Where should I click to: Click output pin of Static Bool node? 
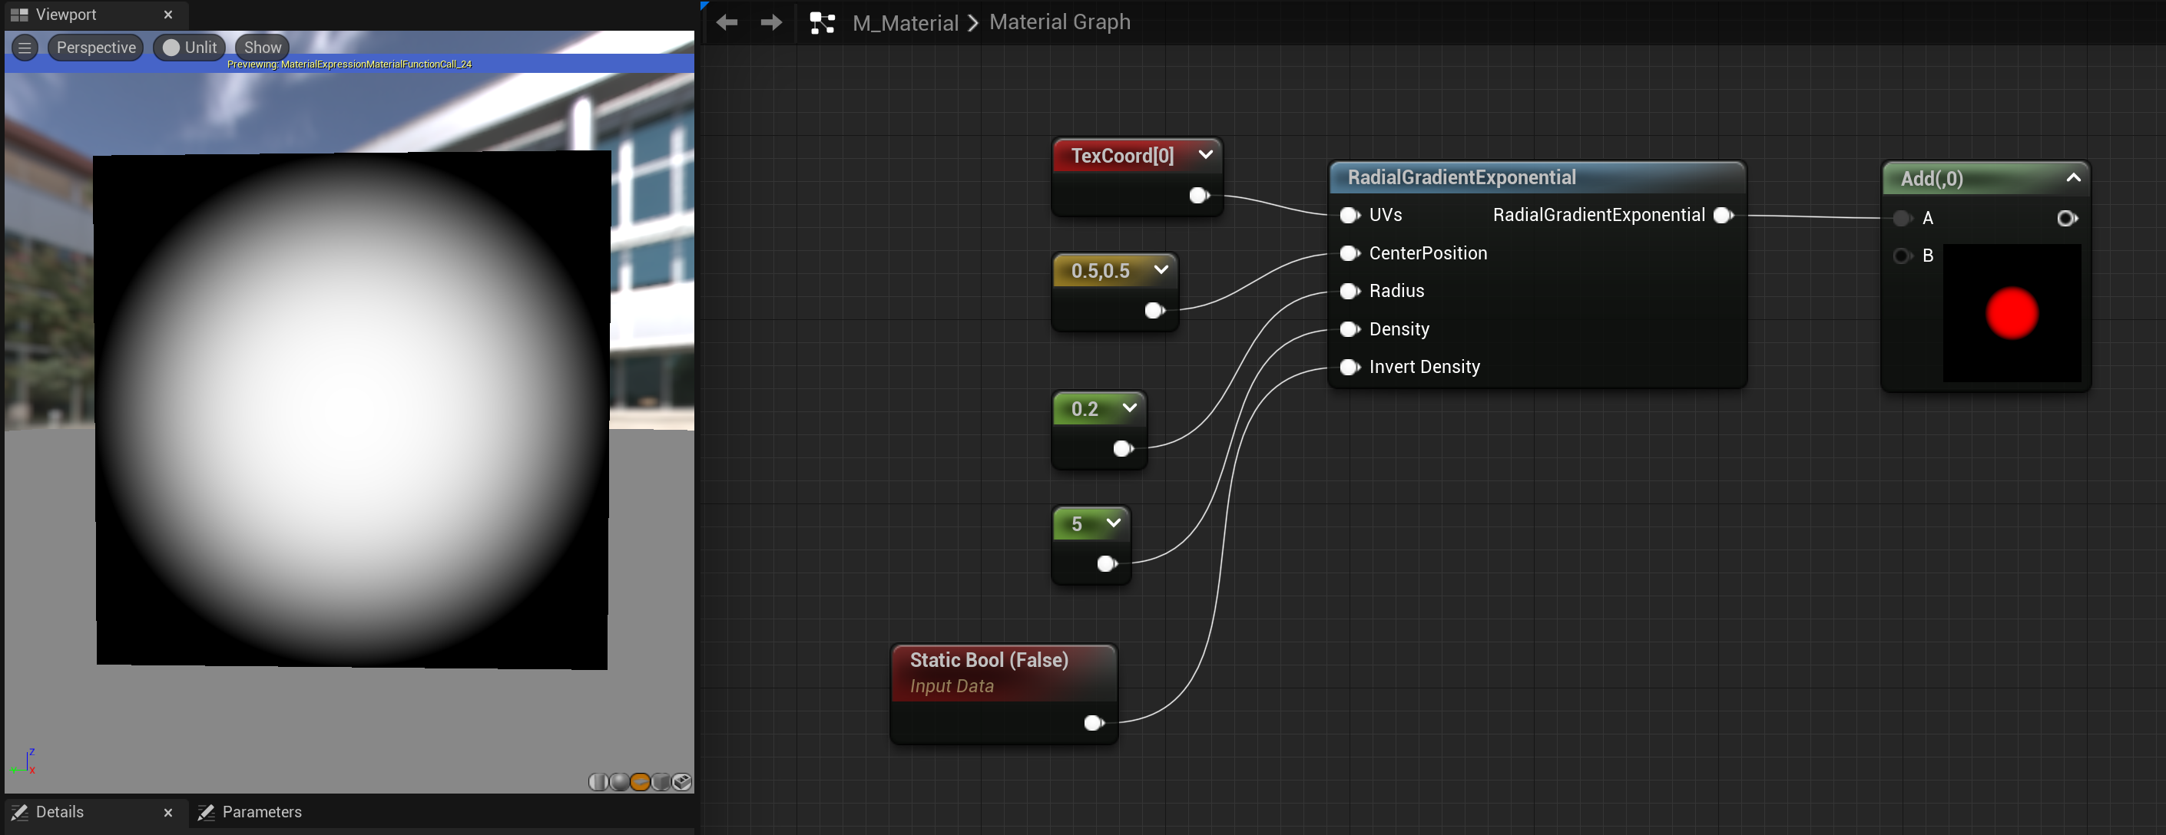point(1093,722)
